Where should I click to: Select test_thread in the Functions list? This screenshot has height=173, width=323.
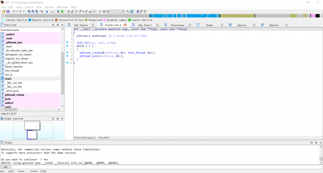click(x=12, y=71)
